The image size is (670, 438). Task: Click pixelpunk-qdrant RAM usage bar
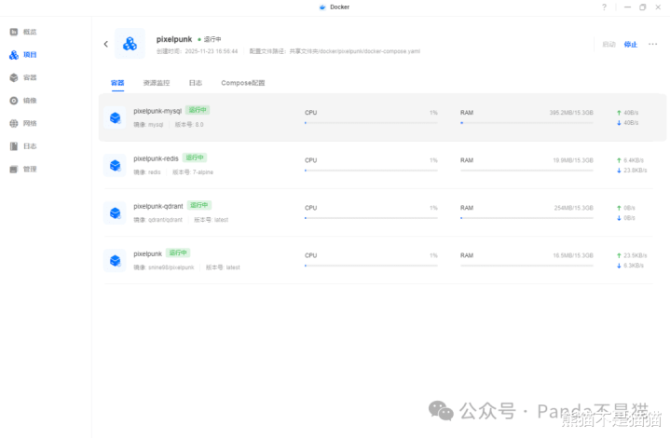point(526,218)
